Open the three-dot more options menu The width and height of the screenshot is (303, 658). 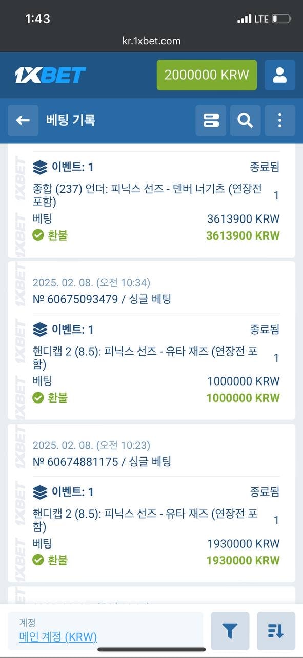(280, 120)
